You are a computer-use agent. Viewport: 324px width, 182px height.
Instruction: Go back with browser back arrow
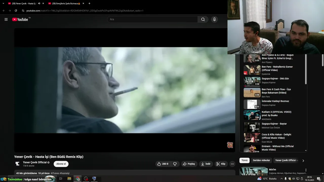tap(4, 11)
